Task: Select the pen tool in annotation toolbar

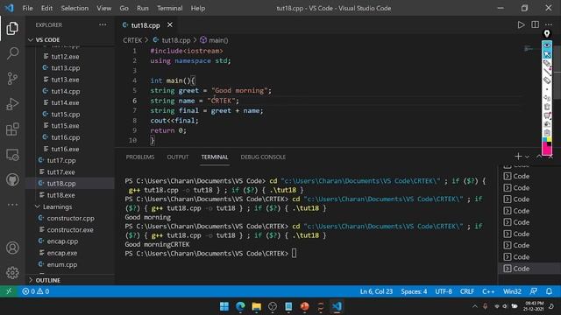Action: pyautogui.click(x=547, y=63)
